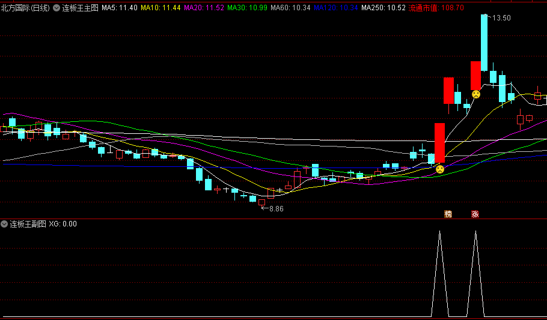Click the sad face icon below the first limit-up candle
The width and height of the screenshot is (547, 320).
point(440,169)
